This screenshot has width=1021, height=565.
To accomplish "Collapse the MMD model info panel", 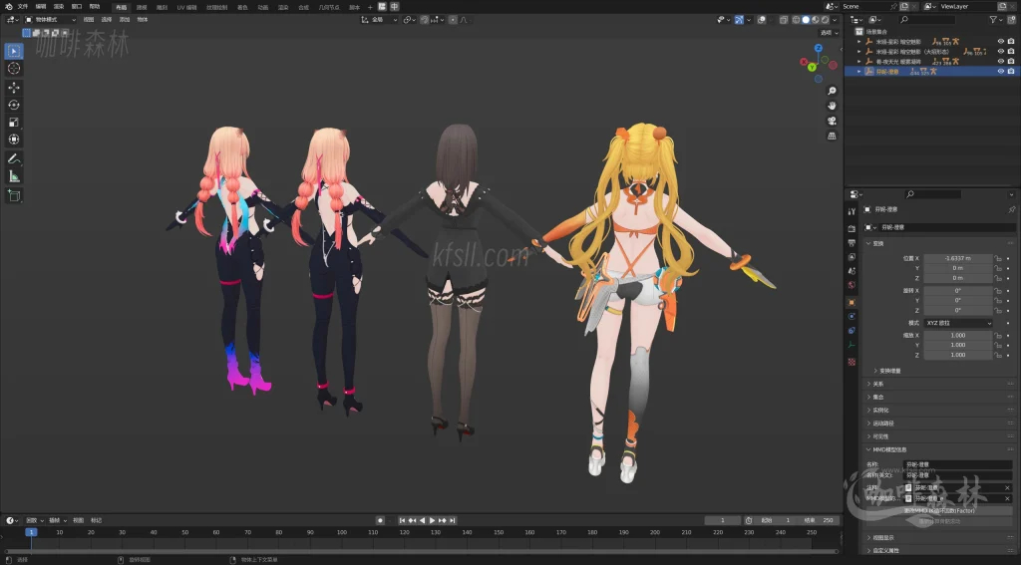I will coord(868,449).
